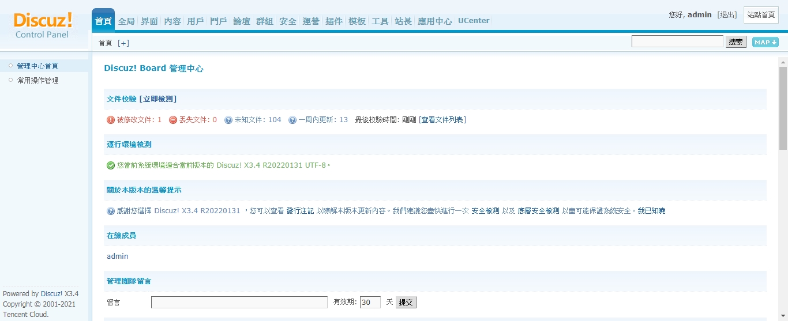Viewport: 788px width, 321px height.
Task: Click the admin online member link
Action: coord(118,256)
